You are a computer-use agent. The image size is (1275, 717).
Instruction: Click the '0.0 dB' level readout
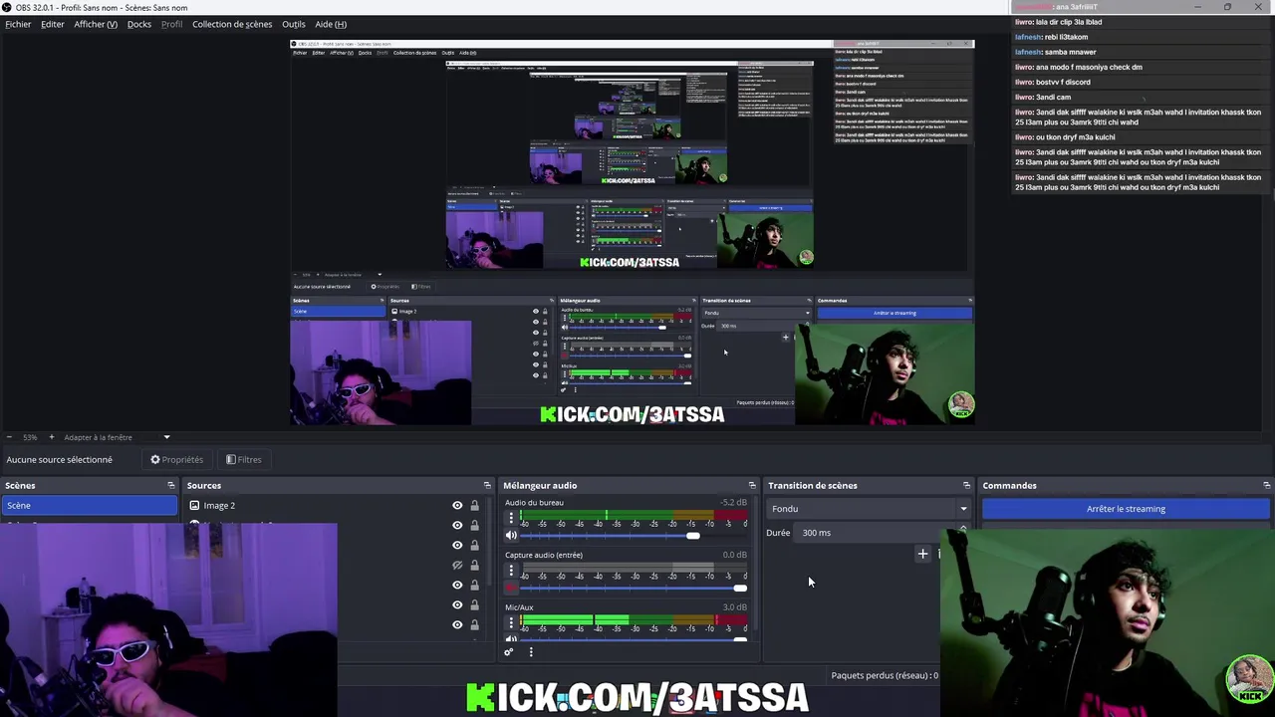tap(734, 555)
